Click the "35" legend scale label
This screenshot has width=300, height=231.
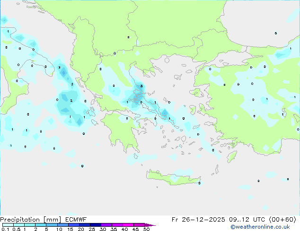click(114, 229)
